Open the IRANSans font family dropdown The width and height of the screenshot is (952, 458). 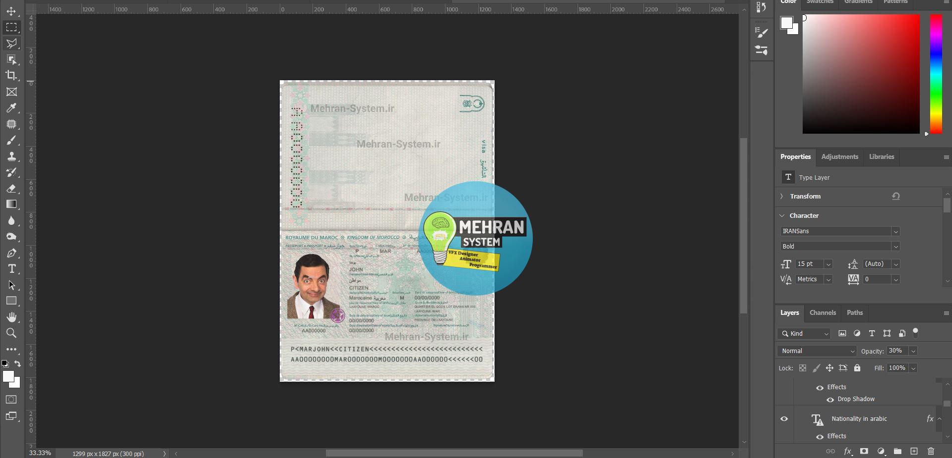895,231
